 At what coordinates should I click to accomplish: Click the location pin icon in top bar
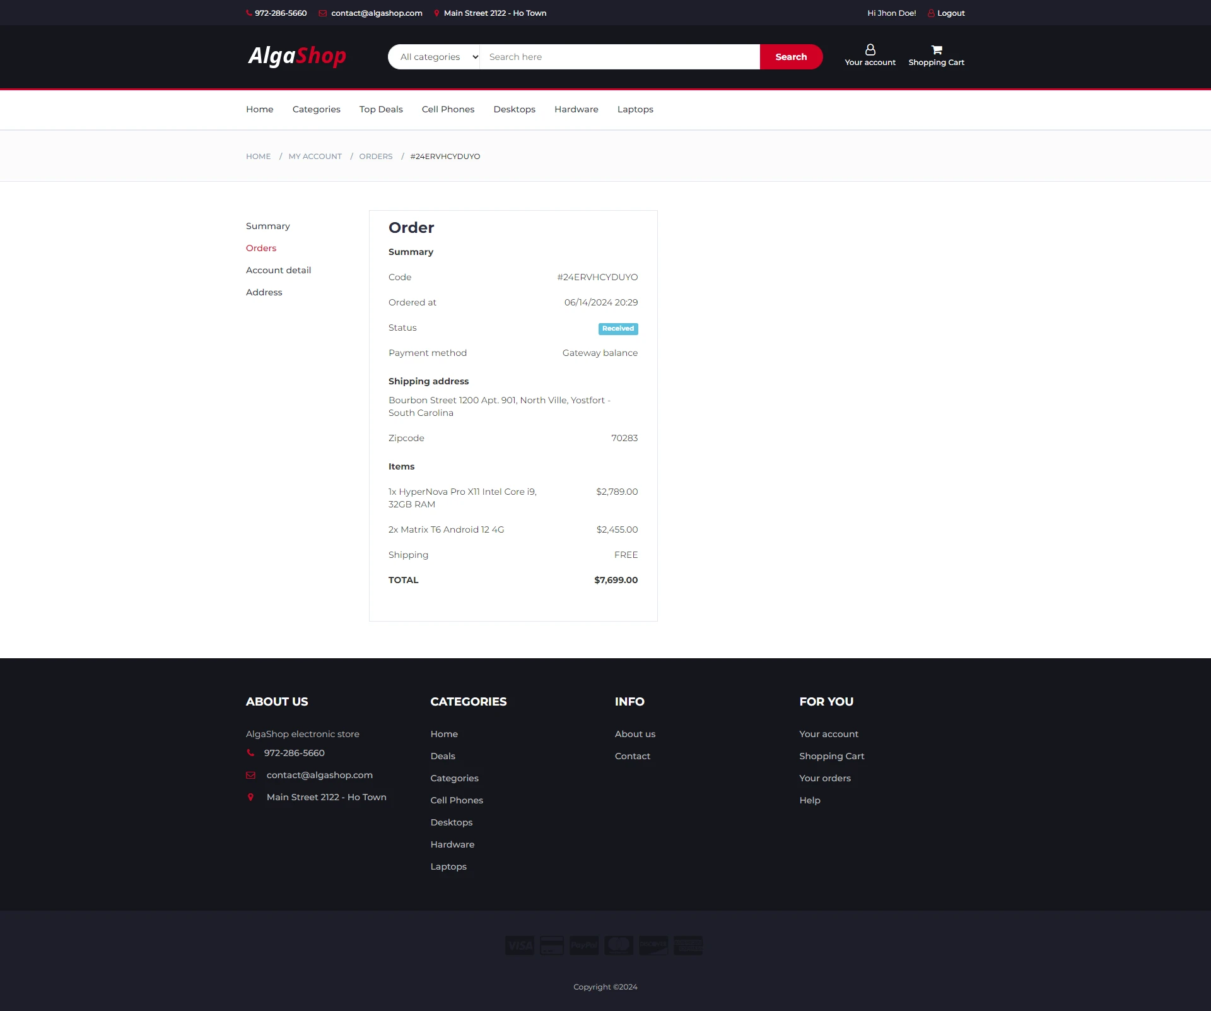coord(436,13)
